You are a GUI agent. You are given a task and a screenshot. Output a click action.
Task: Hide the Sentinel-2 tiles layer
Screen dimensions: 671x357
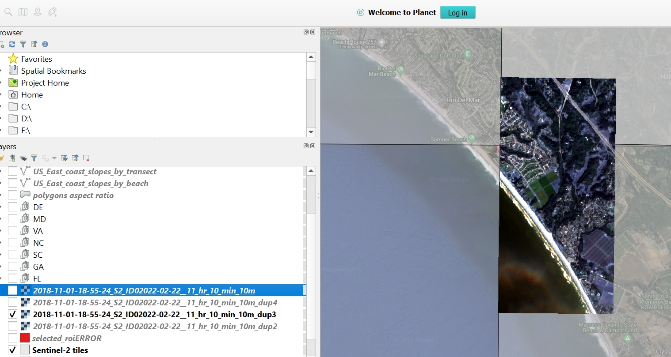[x=12, y=349]
